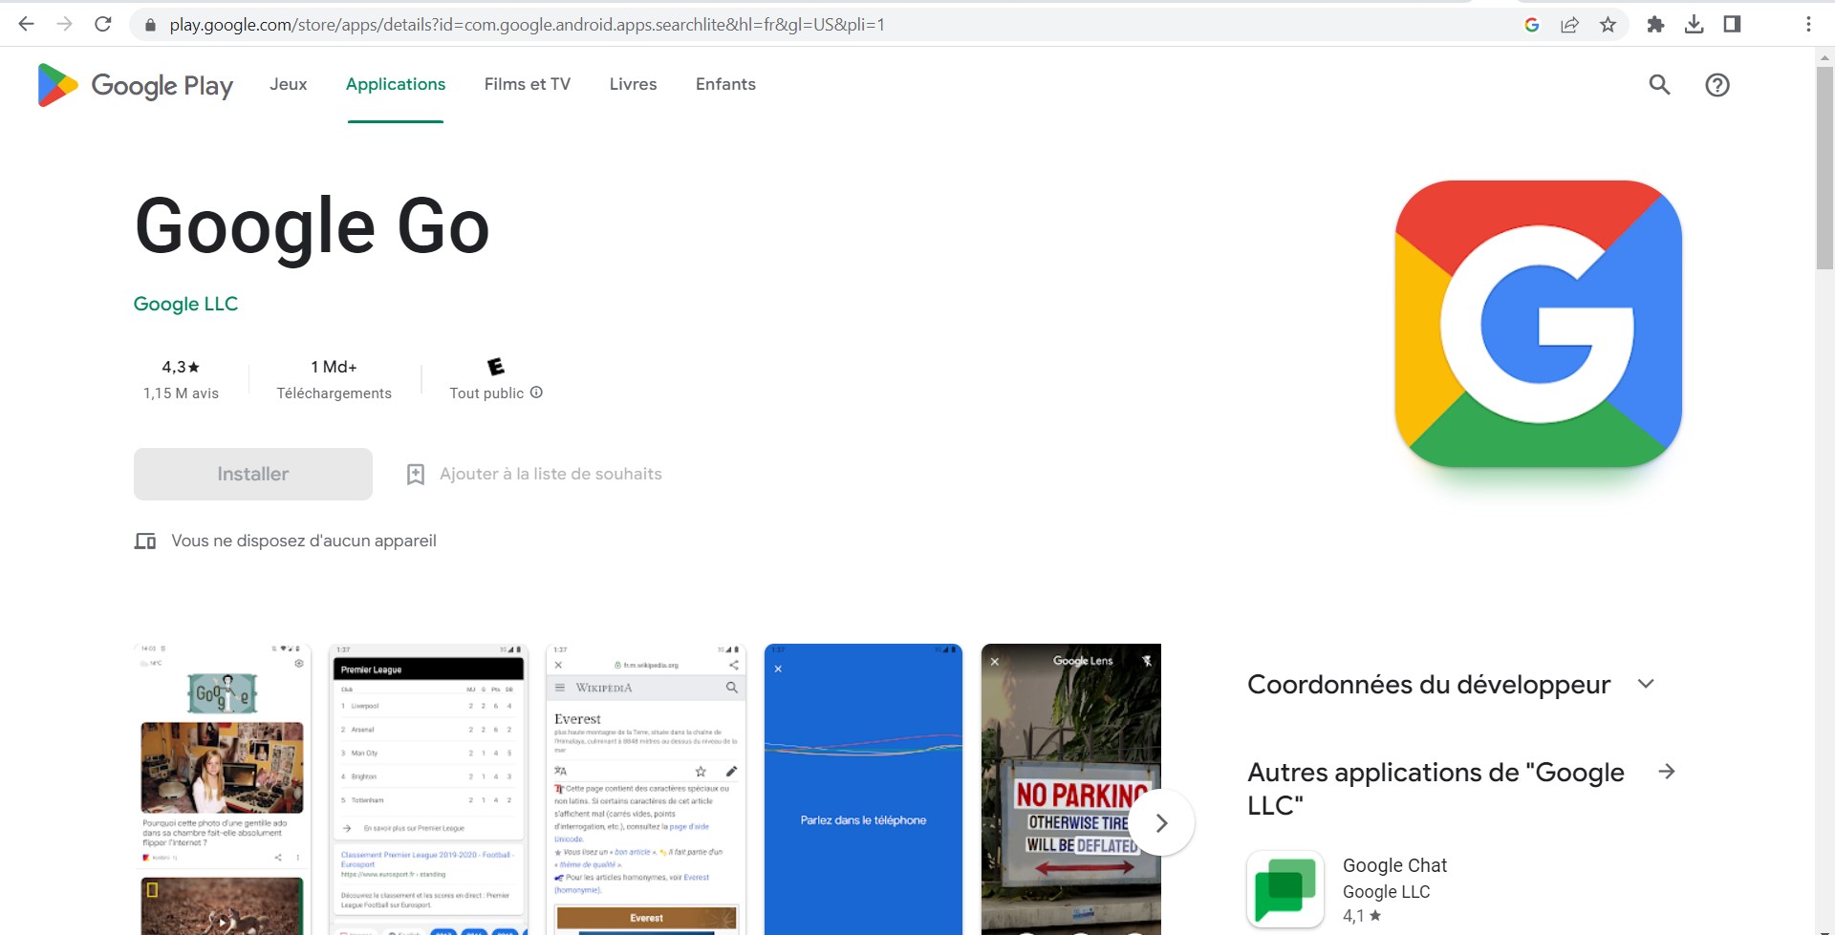This screenshot has width=1835, height=935.
Task: Click the Google Play logo
Action: coord(135,85)
